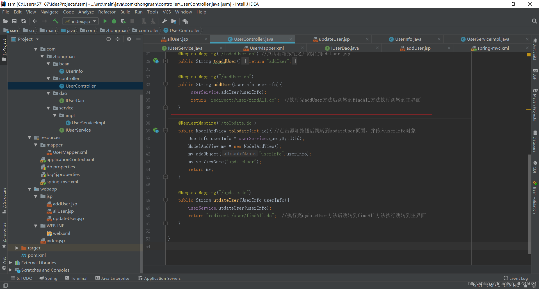This screenshot has width=539, height=289.
Task: Click the Build Project hammer icon
Action: coord(56,21)
